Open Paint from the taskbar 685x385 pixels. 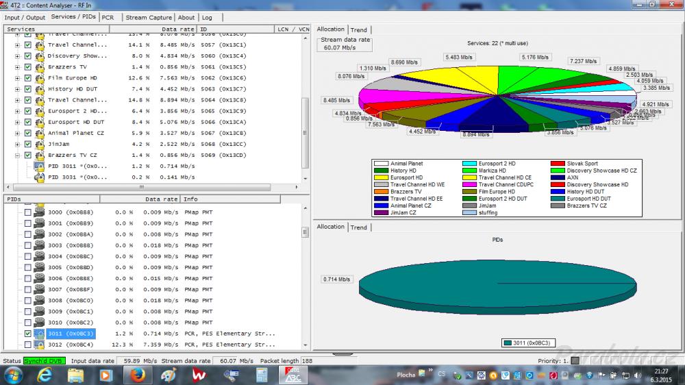[169, 375]
